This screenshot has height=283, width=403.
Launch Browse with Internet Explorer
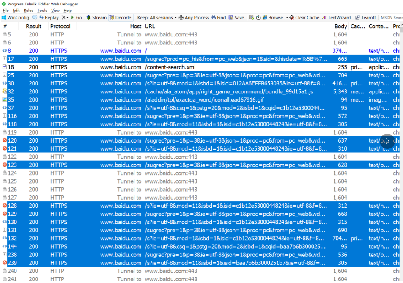(273, 17)
